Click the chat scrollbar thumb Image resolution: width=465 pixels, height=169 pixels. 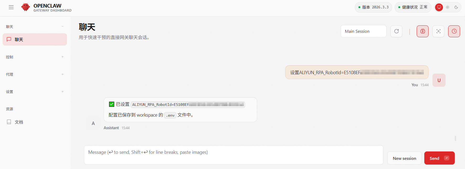(x=455, y=138)
